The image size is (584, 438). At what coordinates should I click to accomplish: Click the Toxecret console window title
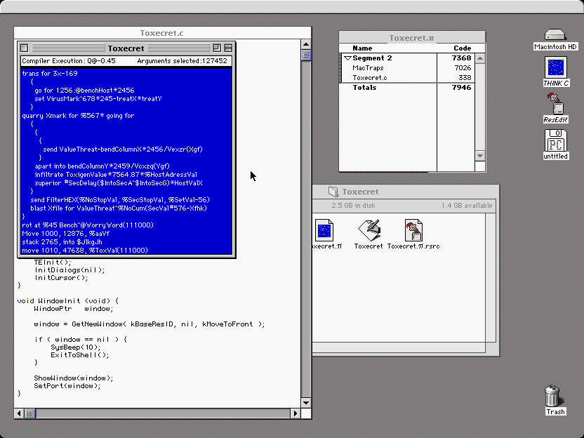point(126,48)
